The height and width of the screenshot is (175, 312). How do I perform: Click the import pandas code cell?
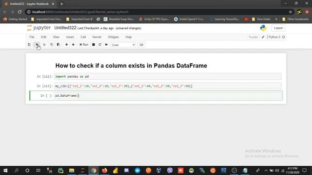click(x=168, y=77)
